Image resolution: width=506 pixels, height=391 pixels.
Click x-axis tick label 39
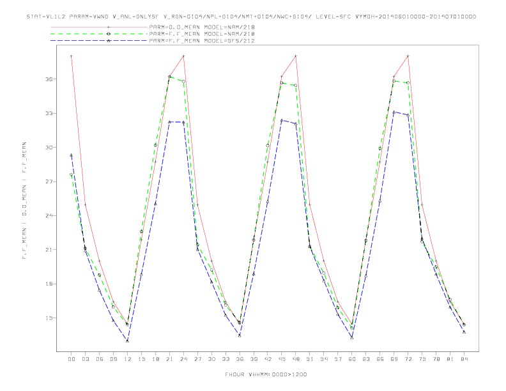click(254, 359)
